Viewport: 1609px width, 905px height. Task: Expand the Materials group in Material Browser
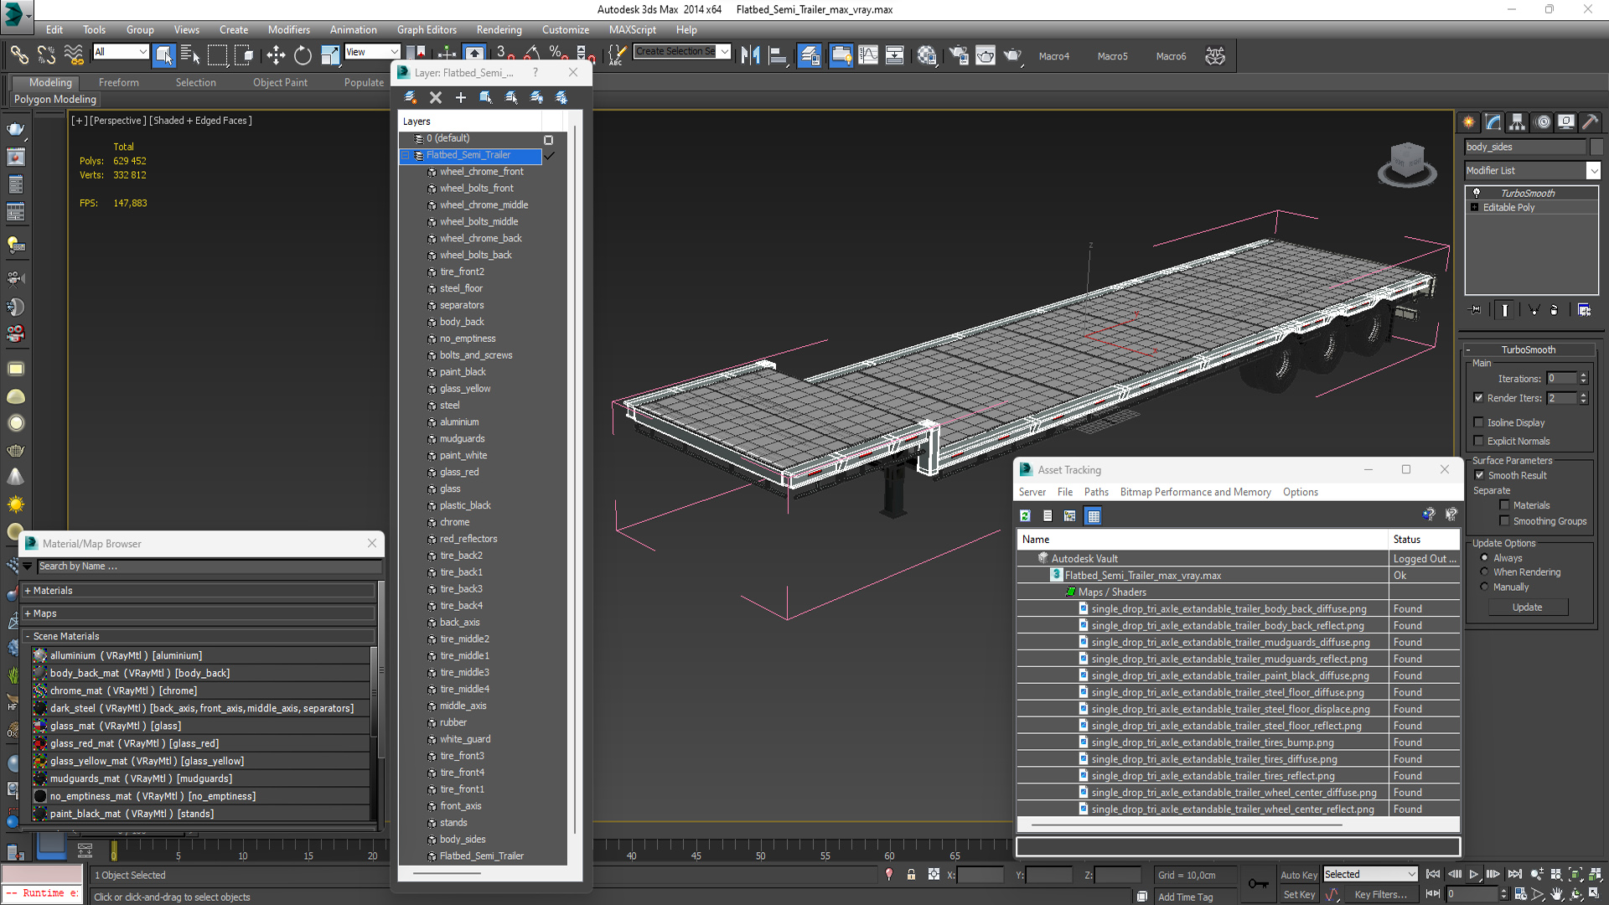199,591
